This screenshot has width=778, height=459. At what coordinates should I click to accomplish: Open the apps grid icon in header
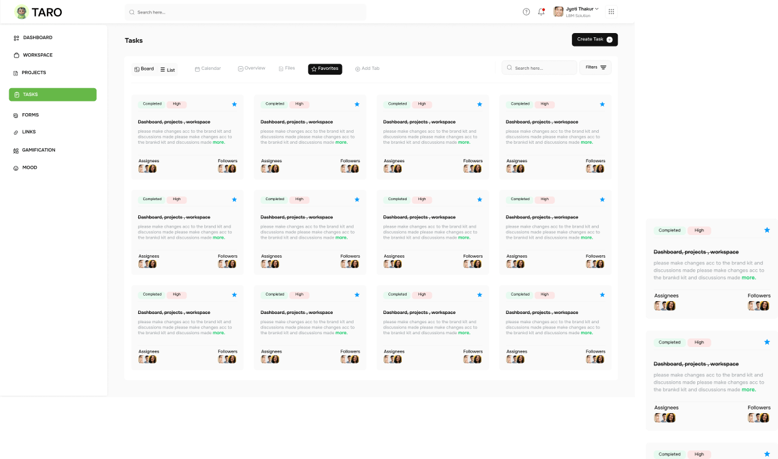pyautogui.click(x=611, y=12)
